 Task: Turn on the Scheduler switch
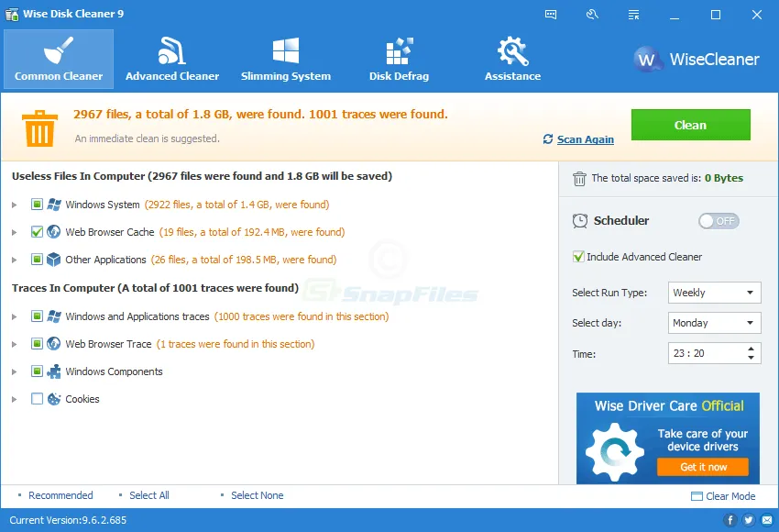[x=719, y=221]
